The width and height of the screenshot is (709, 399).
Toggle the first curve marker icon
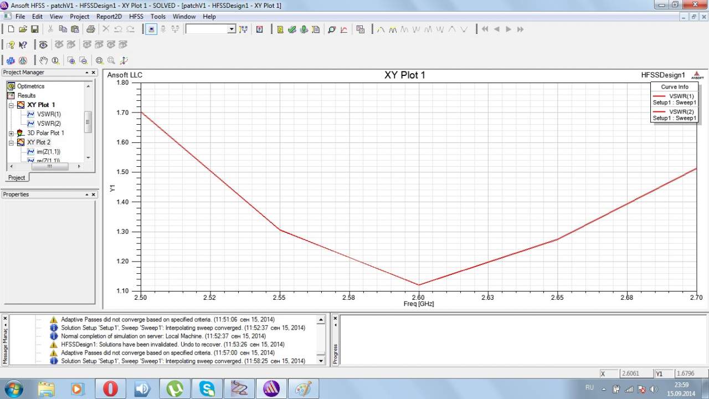(x=381, y=29)
